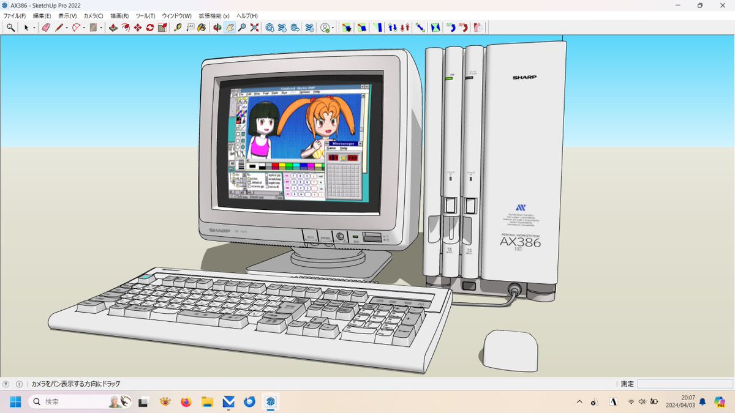Select the Tape Measure tool
Viewport: 735px width, 413px height.
coord(178,28)
